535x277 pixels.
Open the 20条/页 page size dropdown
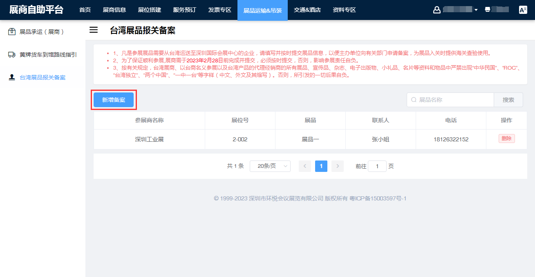pos(270,166)
